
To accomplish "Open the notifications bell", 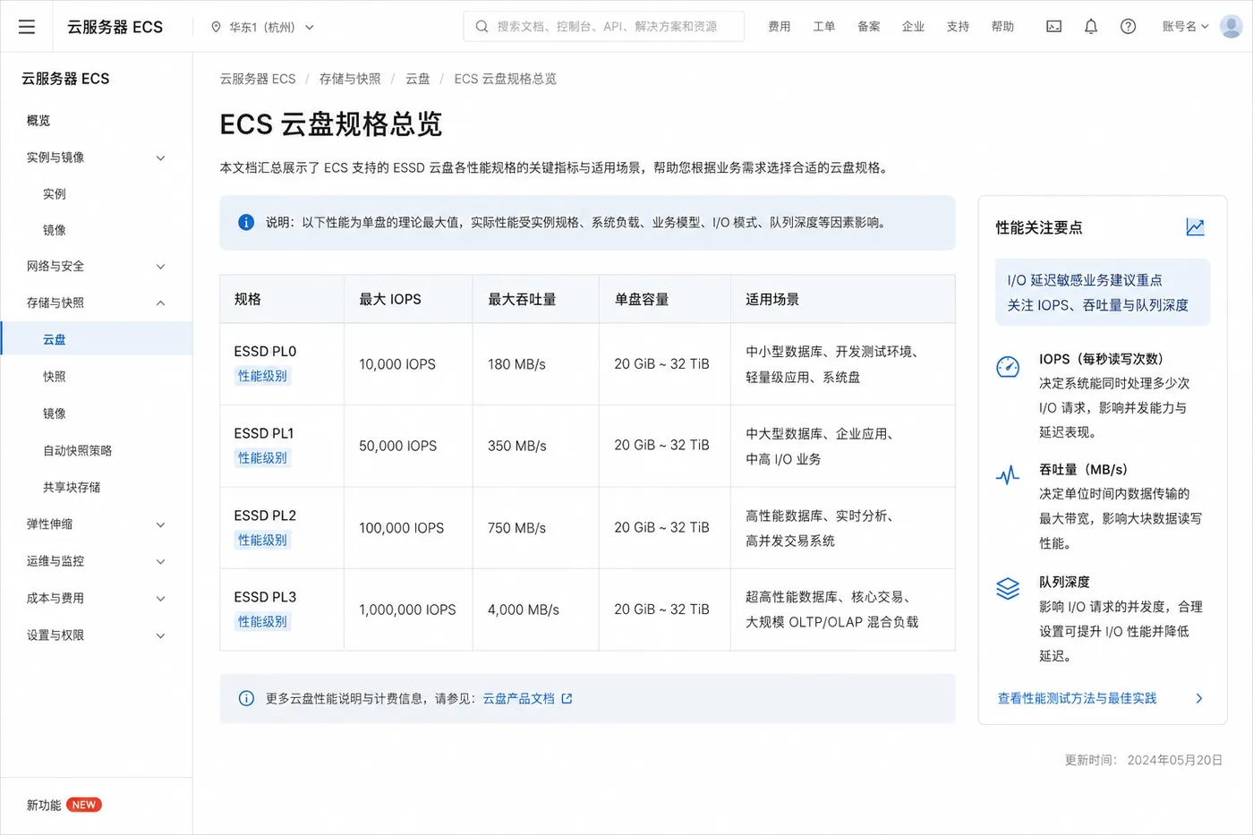I will click(x=1091, y=27).
